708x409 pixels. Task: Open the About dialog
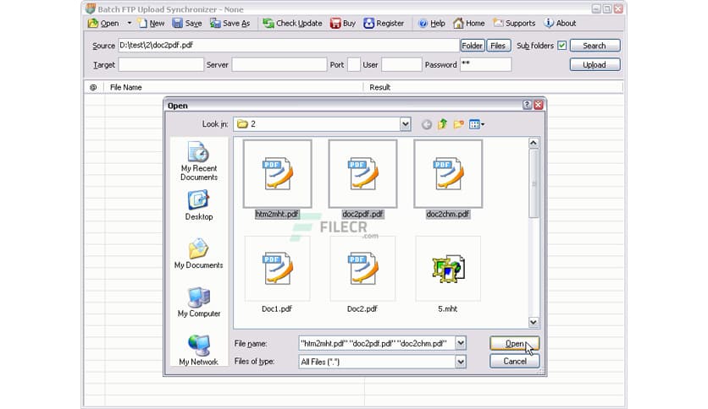click(560, 23)
